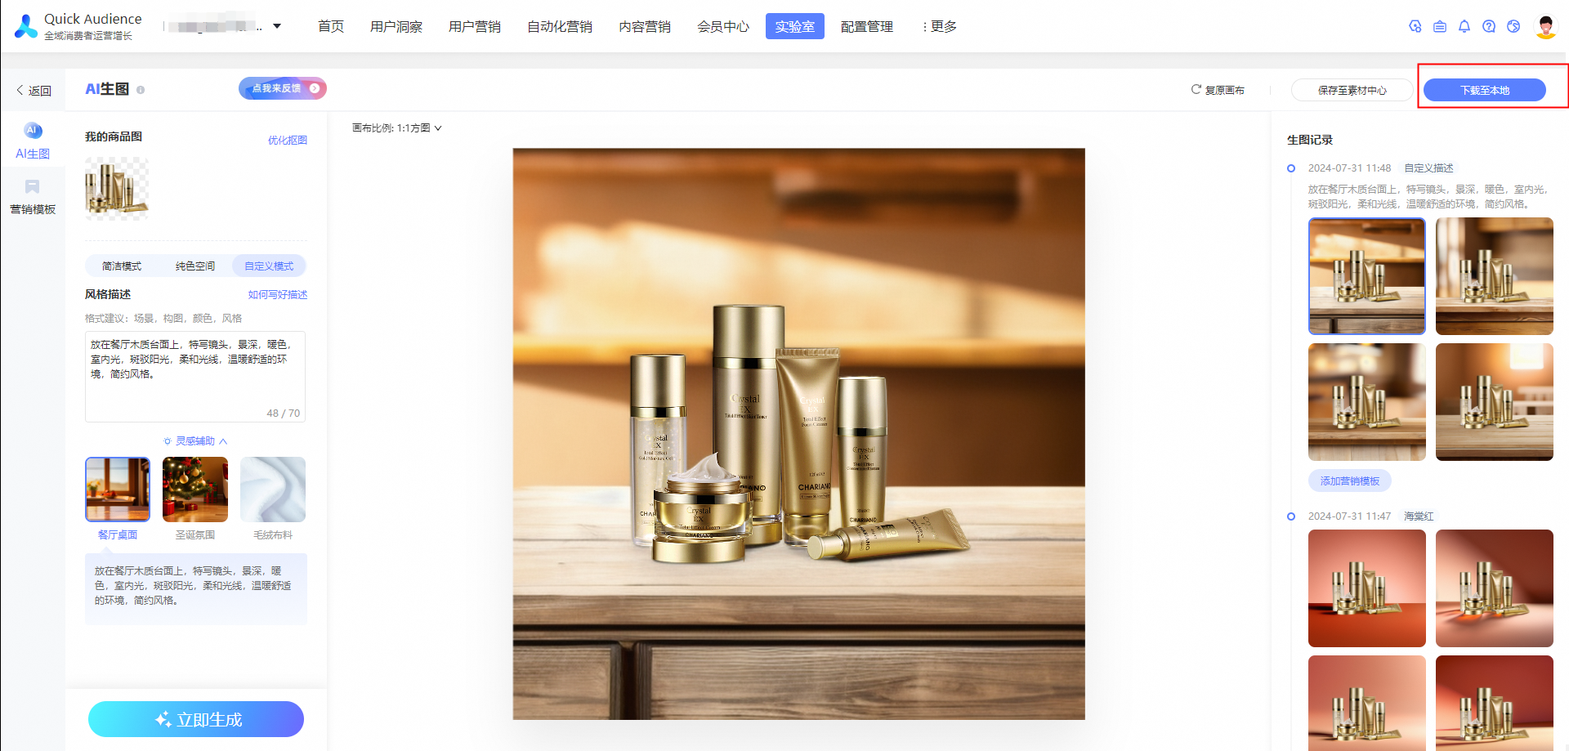Screen dimensions: 1569x751
Task: Select the second 海棠红 result thumbnail
Action: [1495, 588]
